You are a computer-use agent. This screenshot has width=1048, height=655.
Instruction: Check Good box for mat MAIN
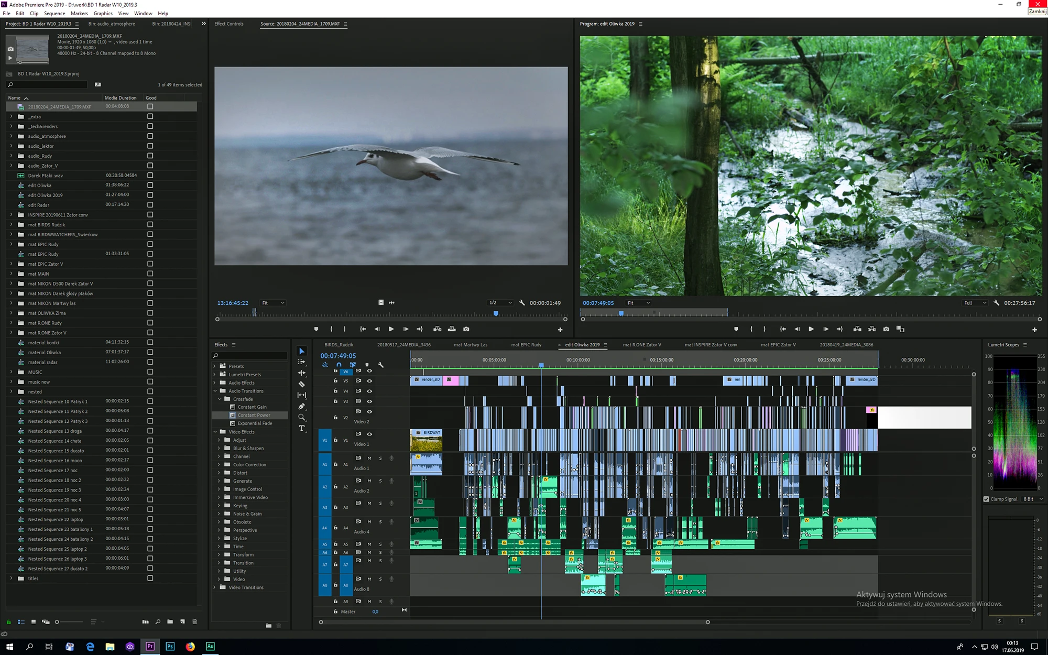(x=150, y=274)
